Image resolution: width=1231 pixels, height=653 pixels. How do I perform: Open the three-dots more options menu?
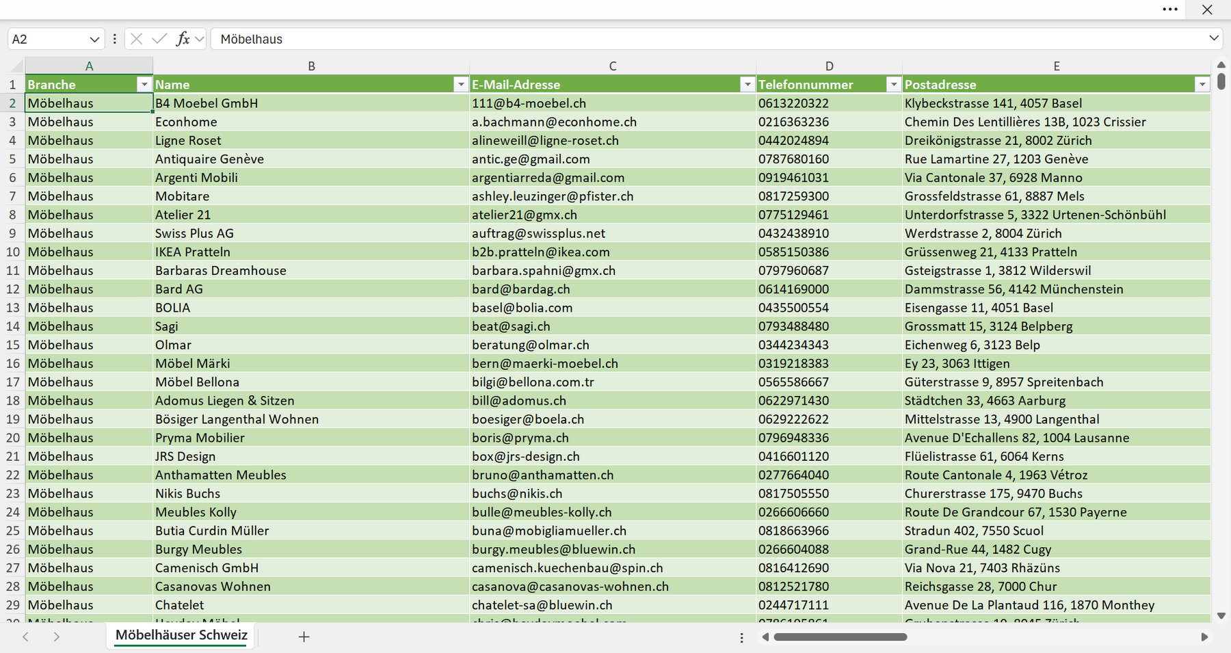(1170, 10)
